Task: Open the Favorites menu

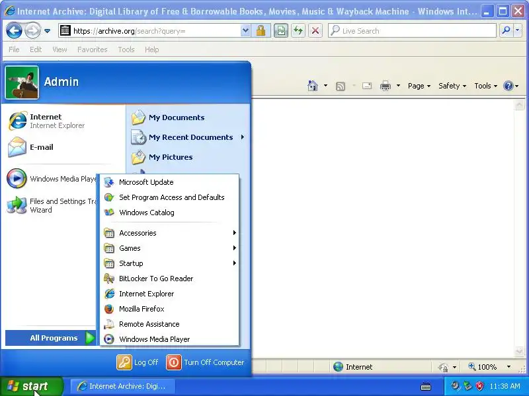Action: pyautogui.click(x=92, y=49)
